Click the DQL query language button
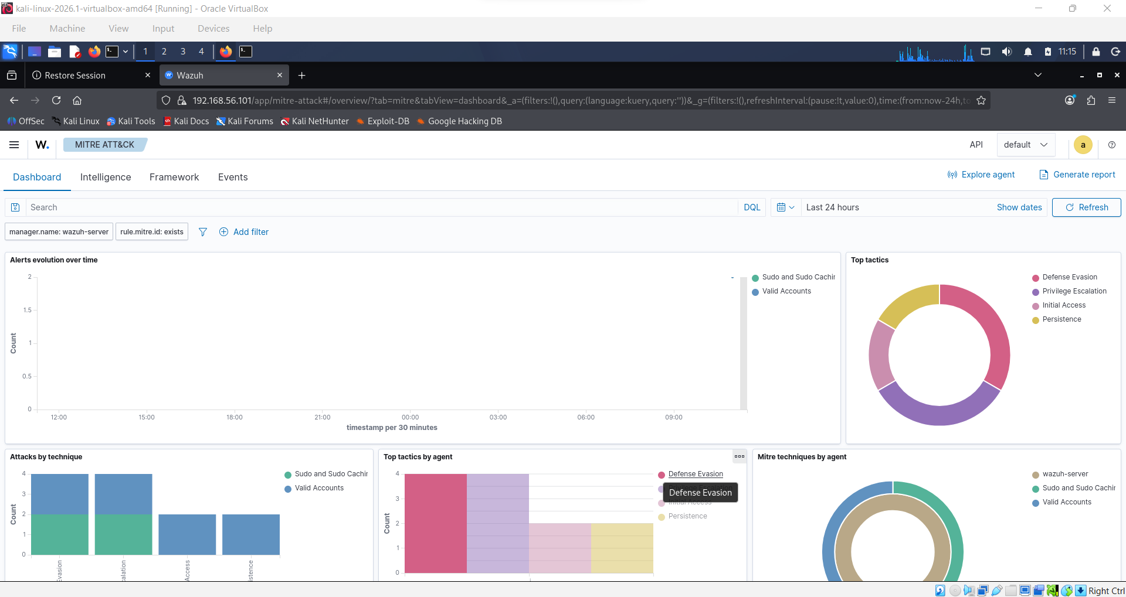 tap(752, 207)
